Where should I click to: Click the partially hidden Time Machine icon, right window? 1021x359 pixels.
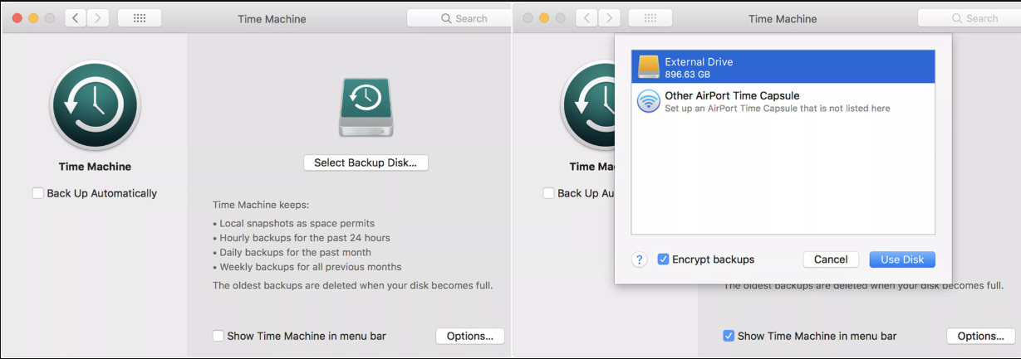point(588,105)
